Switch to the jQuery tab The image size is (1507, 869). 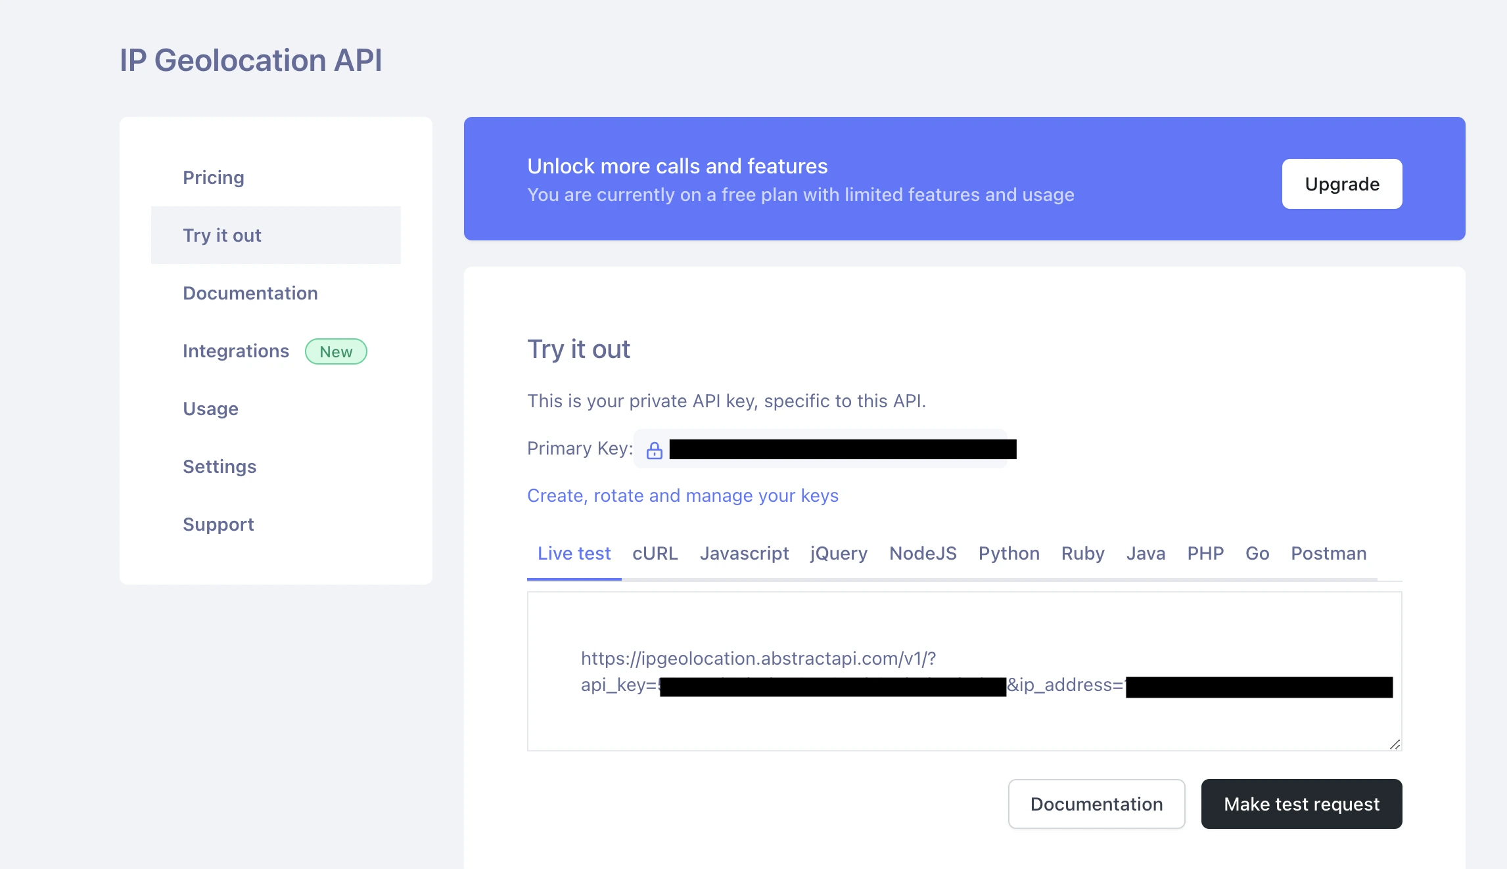pyautogui.click(x=839, y=553)
